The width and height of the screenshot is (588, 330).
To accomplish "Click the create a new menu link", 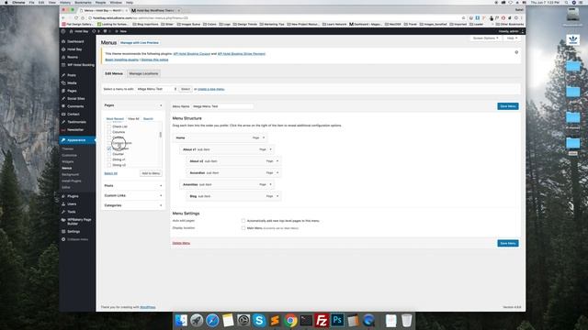I will click(210, 89).
